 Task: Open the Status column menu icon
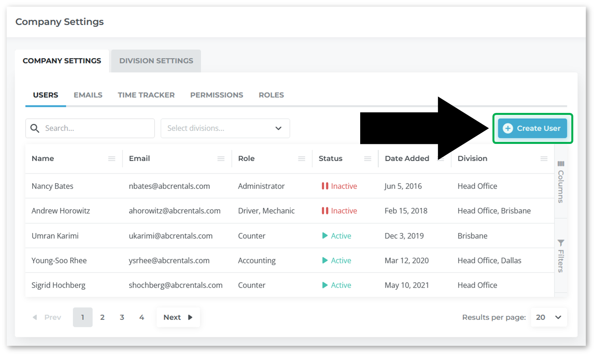pyautogui.click(x=368, y=158)
